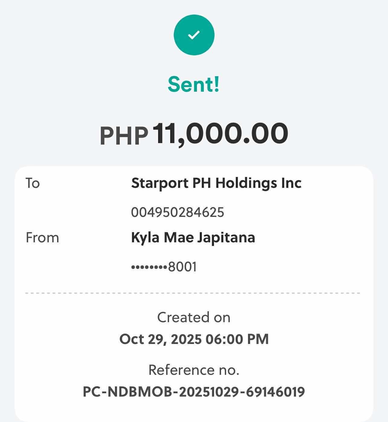Screen dimensions: 388x422
Task: Click the PHP currency label
Action: pos(124,136)
